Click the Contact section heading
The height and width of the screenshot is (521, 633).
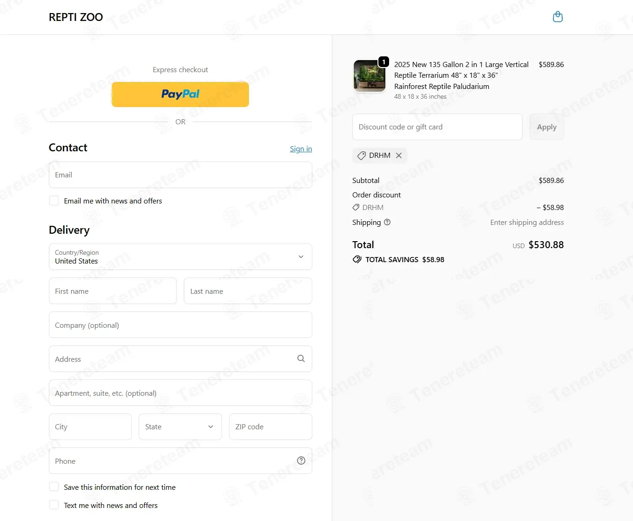pos(68,148)
